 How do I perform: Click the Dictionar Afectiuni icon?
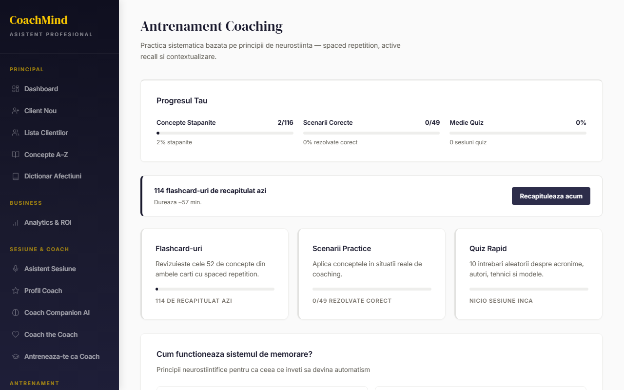coord(16,176)
